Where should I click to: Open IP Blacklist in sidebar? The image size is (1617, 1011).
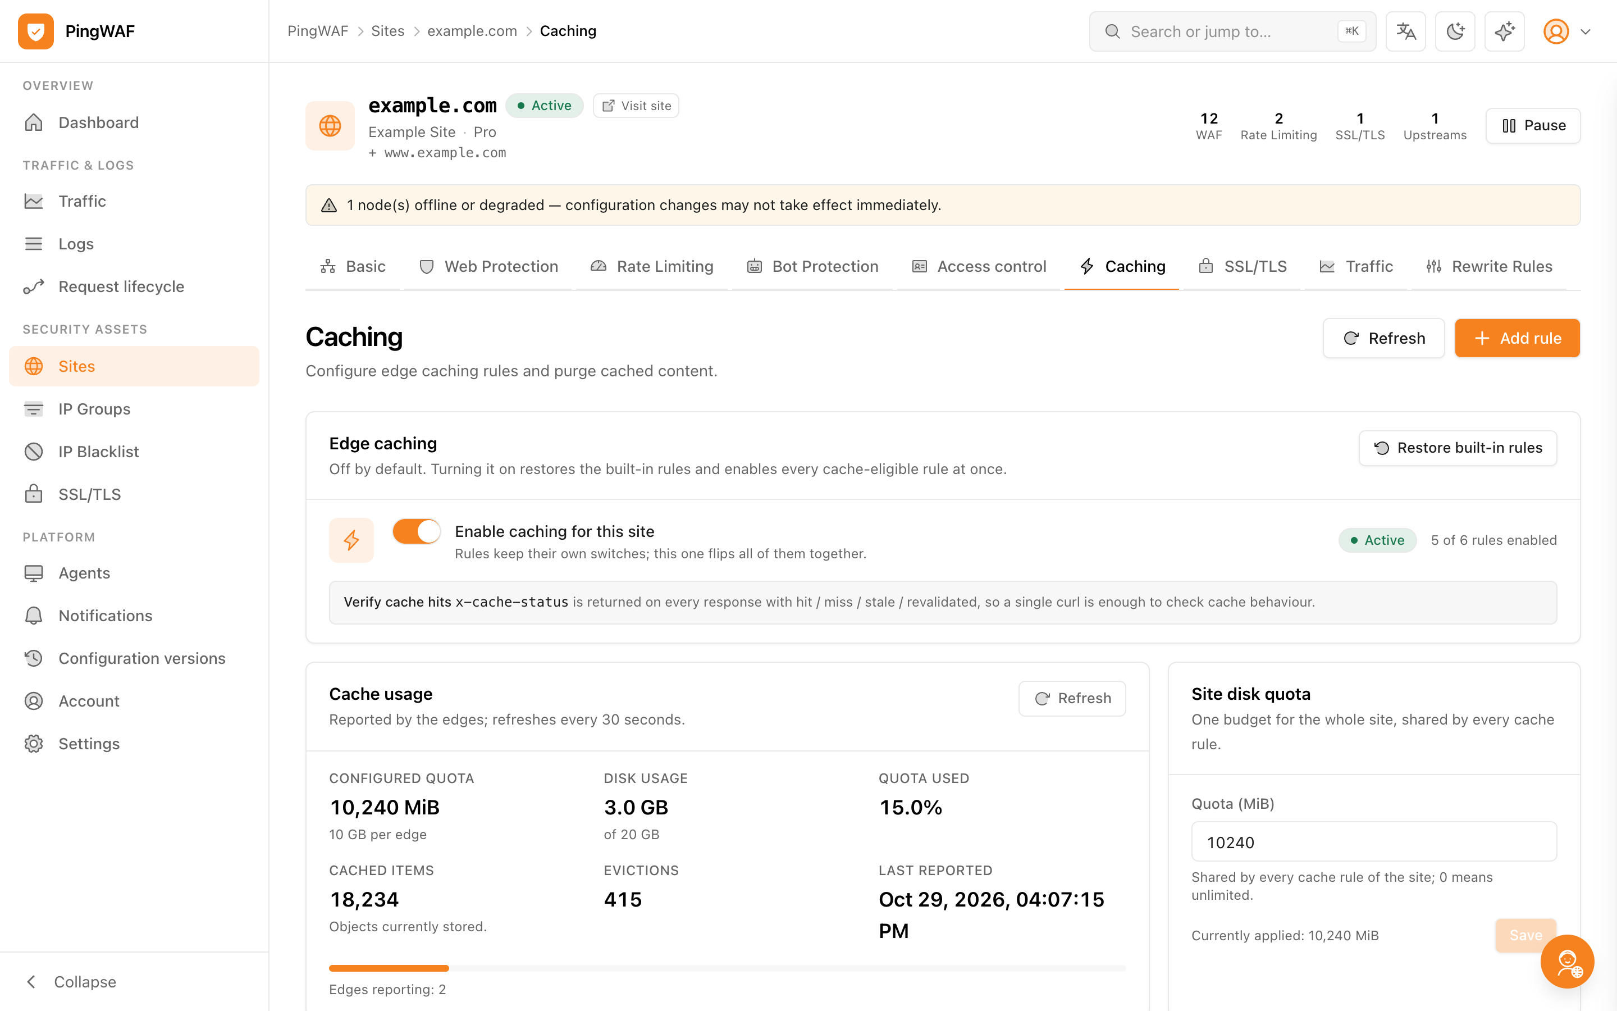(134, 452)
